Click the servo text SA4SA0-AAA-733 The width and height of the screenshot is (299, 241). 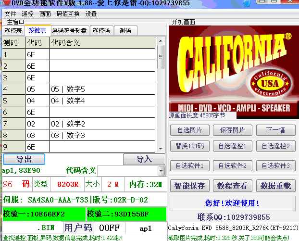click(x=58, y=200)
